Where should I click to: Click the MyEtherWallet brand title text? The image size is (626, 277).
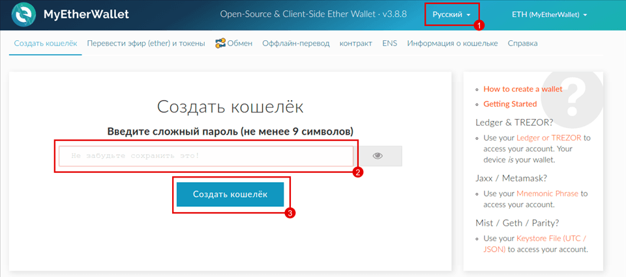86,15
